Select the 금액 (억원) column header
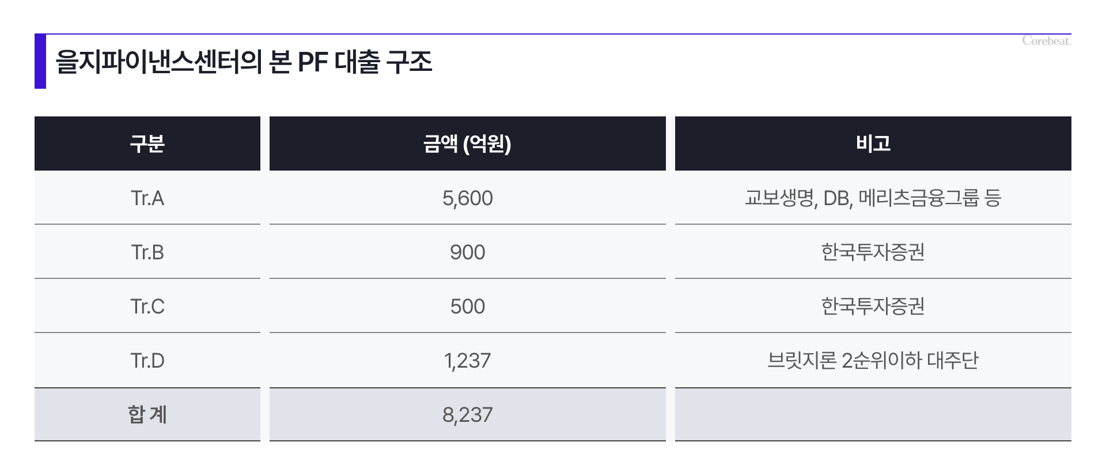 click(x=467, y=143)
